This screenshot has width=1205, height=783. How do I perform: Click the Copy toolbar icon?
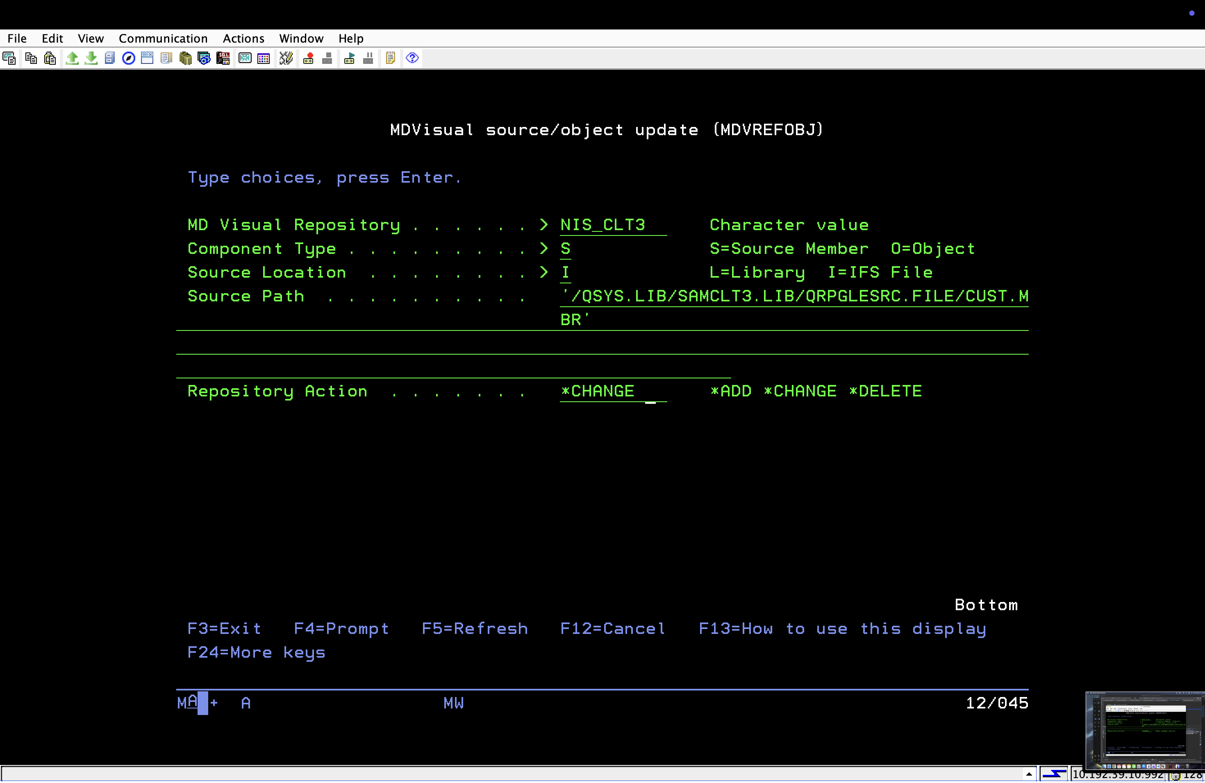pyautogui.click(x=31, y=58)
